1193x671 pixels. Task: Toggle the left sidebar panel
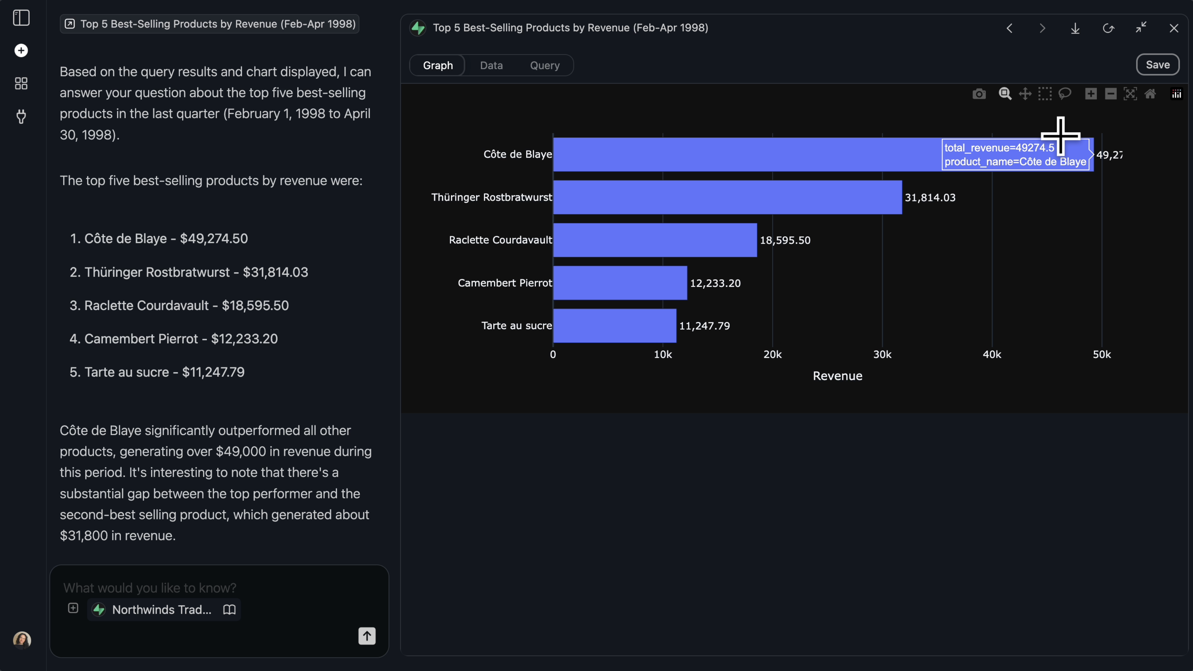[x=21, y=17]
